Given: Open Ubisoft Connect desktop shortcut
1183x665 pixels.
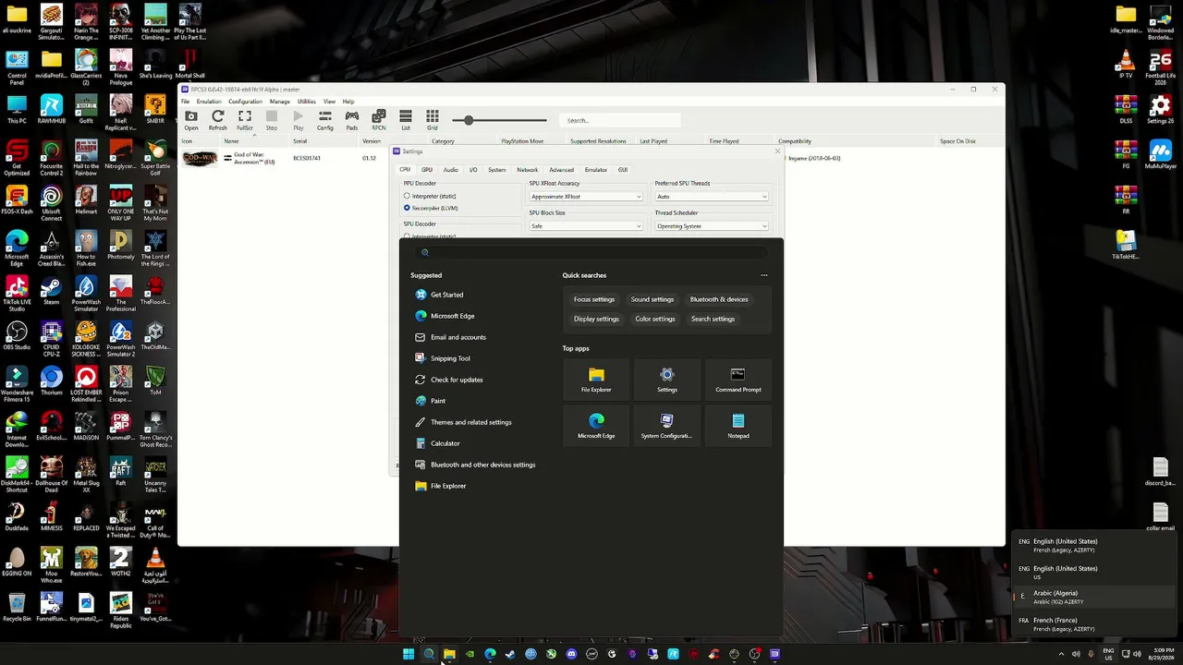Looking at the screenshot, I should coord(52,203).
